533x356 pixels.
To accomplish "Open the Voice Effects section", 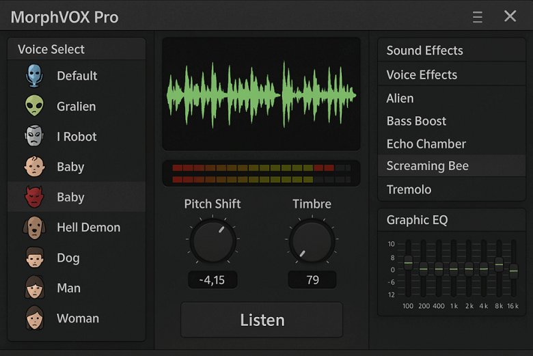I will [x=452, y=74].
